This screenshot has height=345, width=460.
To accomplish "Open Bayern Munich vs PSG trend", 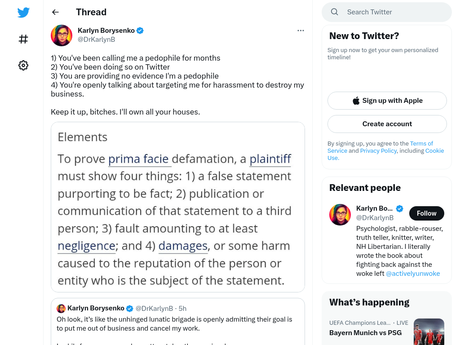I will click(x=365, y=333).
